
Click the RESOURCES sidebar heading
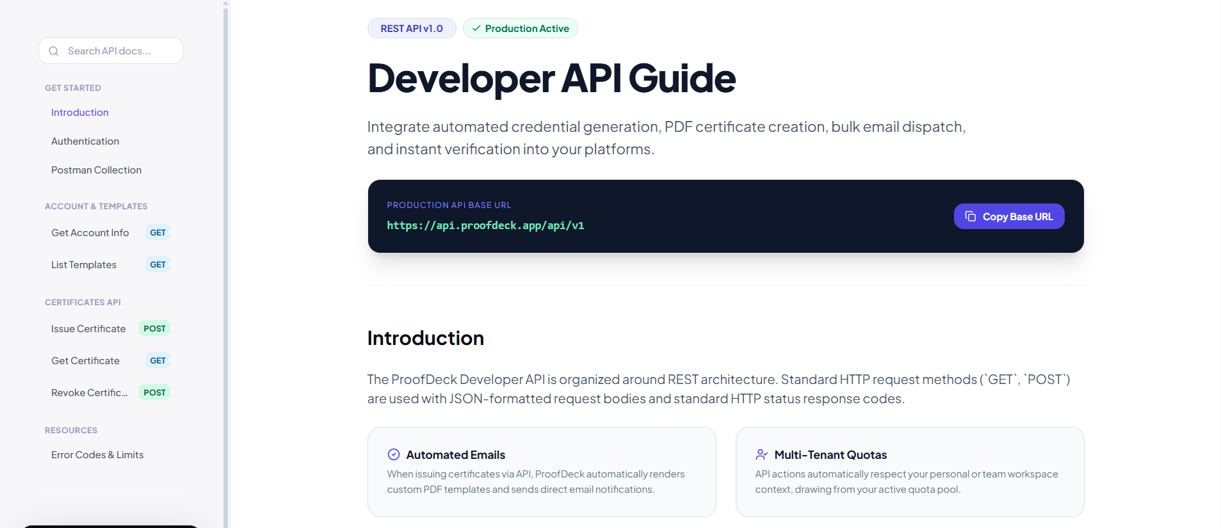click(71, 431)
